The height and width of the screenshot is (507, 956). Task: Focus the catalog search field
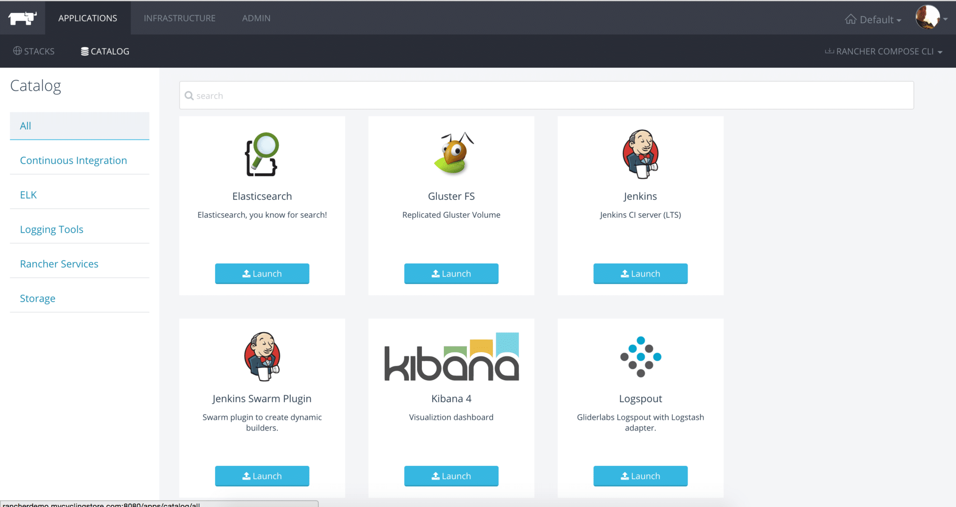click(546, 96)
